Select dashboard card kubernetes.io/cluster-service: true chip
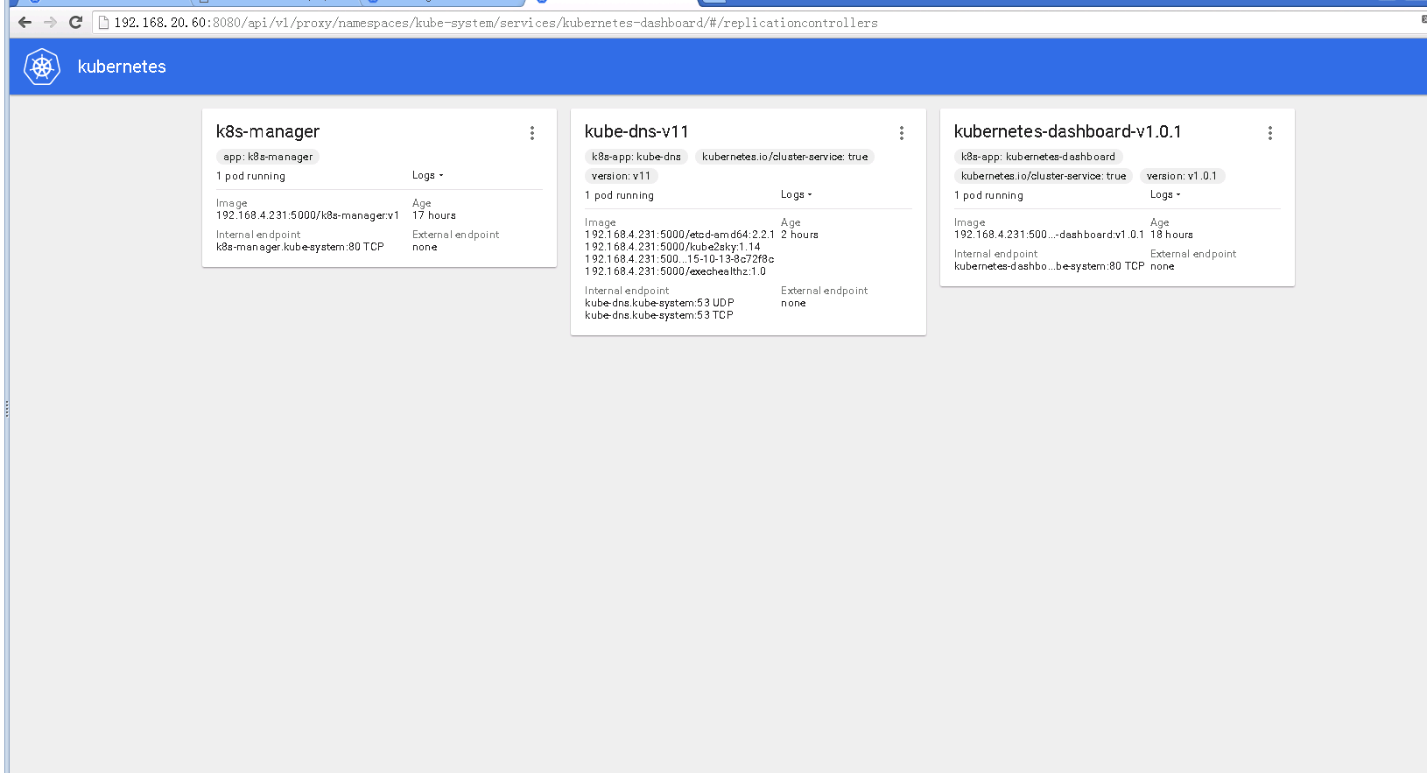Viewport: 1427px width, 773px height. 1044,176
